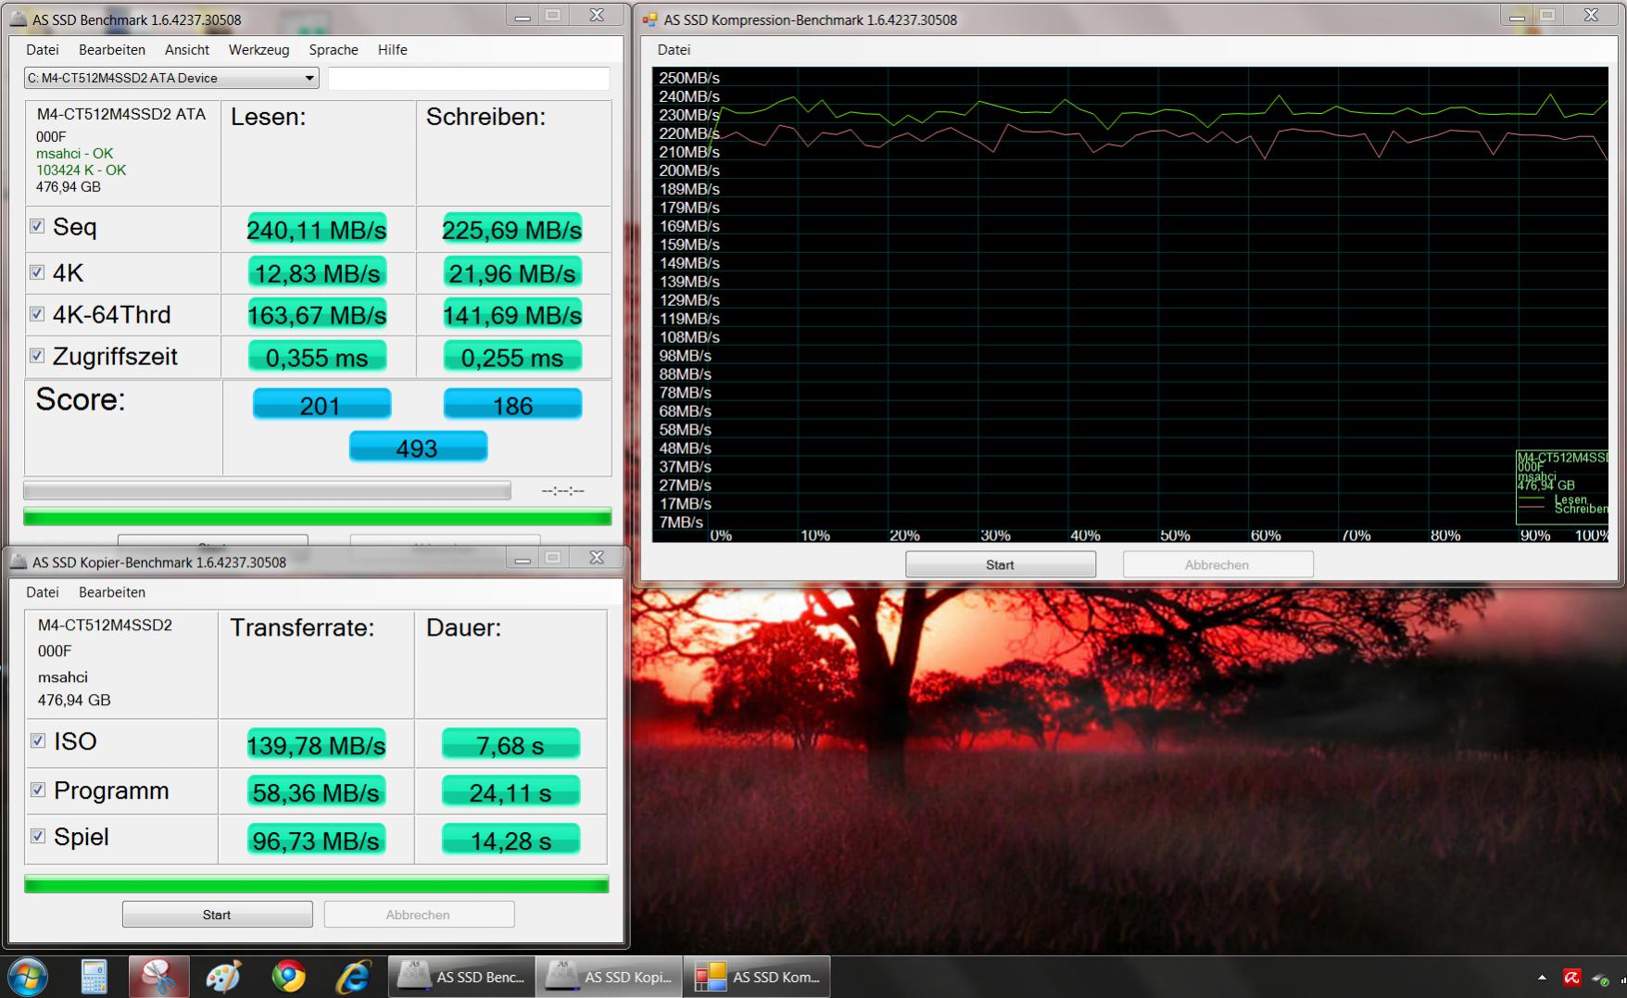Click the total score 493
The height and width of the screenshot is (998, 1627).
(x=418, y=448)
